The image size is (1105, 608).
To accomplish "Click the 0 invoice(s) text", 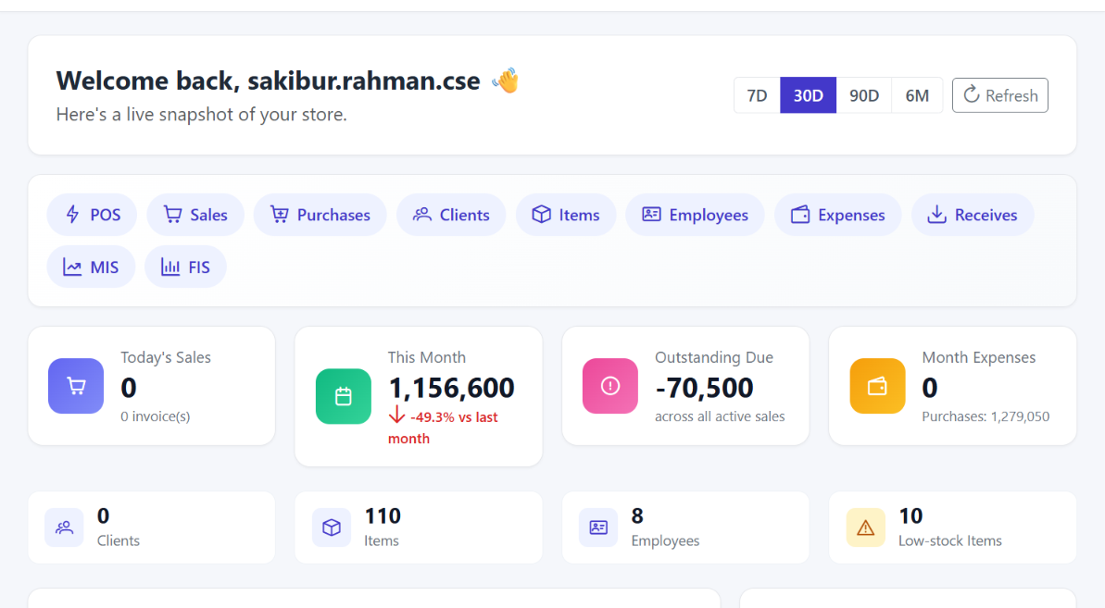I will pyautogui.click(x=155, y=416).
